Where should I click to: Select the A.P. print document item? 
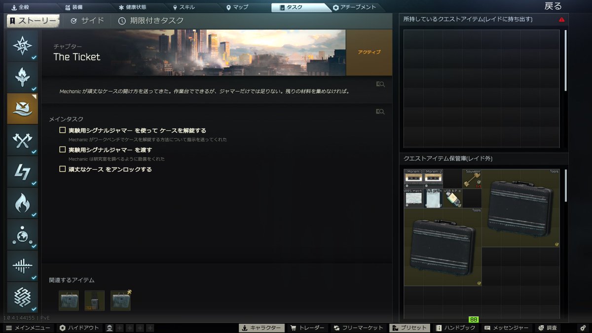click(x=433, y=198)
